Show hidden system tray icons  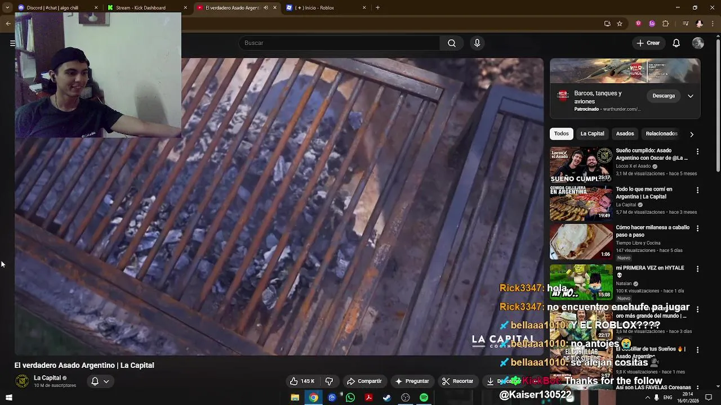pos(648,398)
